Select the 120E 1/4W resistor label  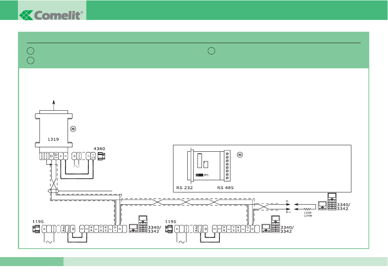(308, 214)
